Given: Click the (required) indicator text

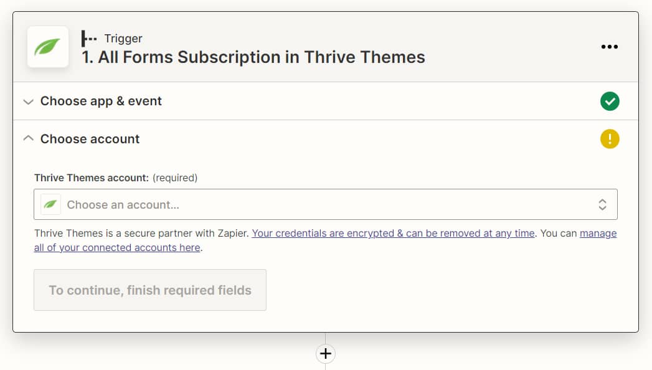Looking at the screenshot, I should (x=175, y=178).
